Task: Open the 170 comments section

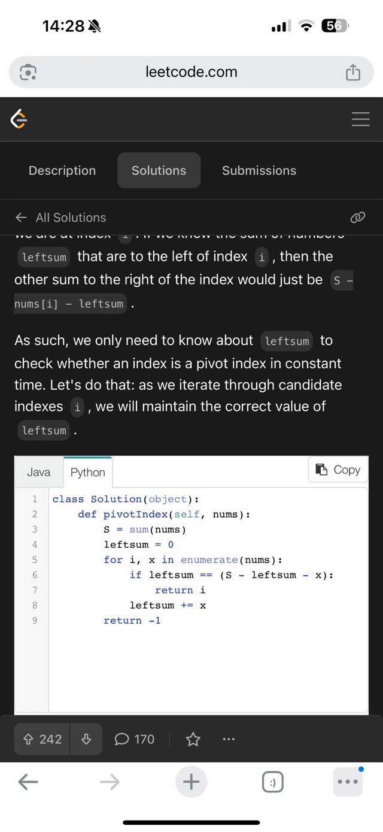Action: (x=135, y=739)
